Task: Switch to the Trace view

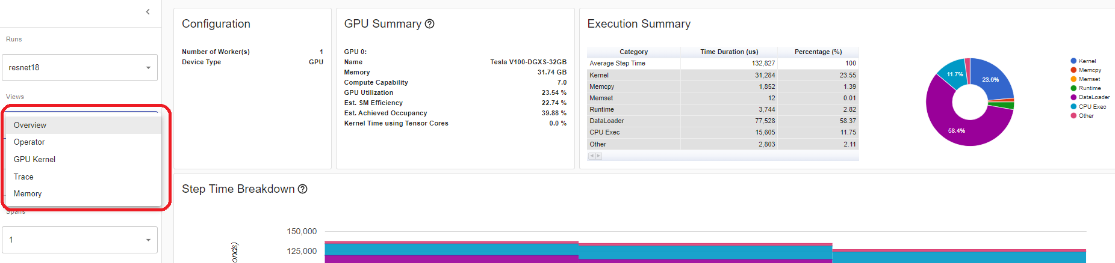Action: pyautogui.click(x=23, y=177)
